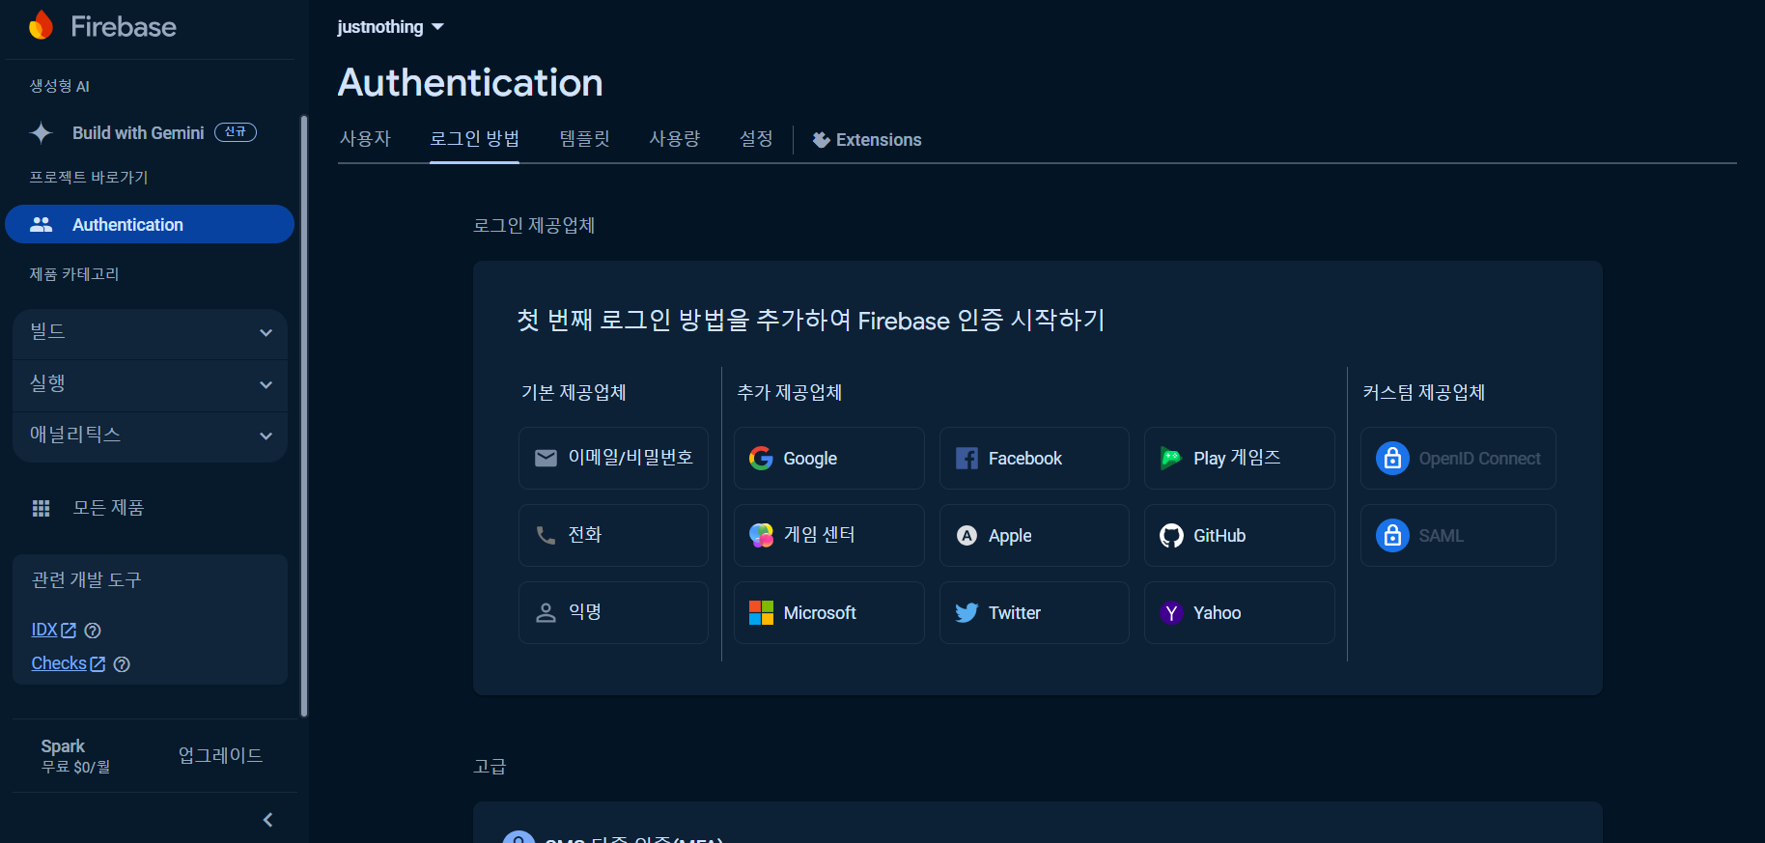
Task: Go to the 사용량 tab
Action: [x=674, y=139]
